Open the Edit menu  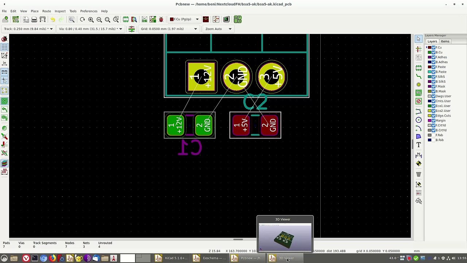13,11
